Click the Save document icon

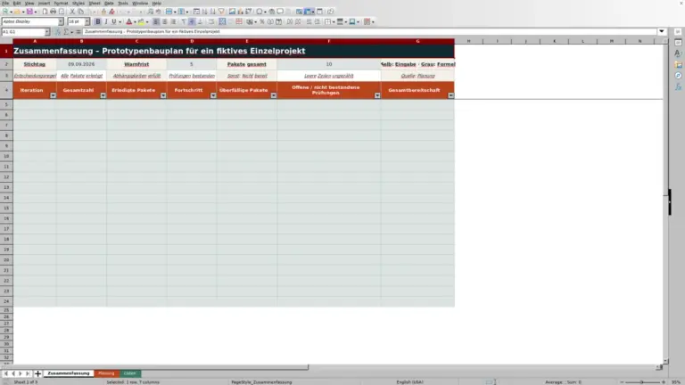[29, 12]
